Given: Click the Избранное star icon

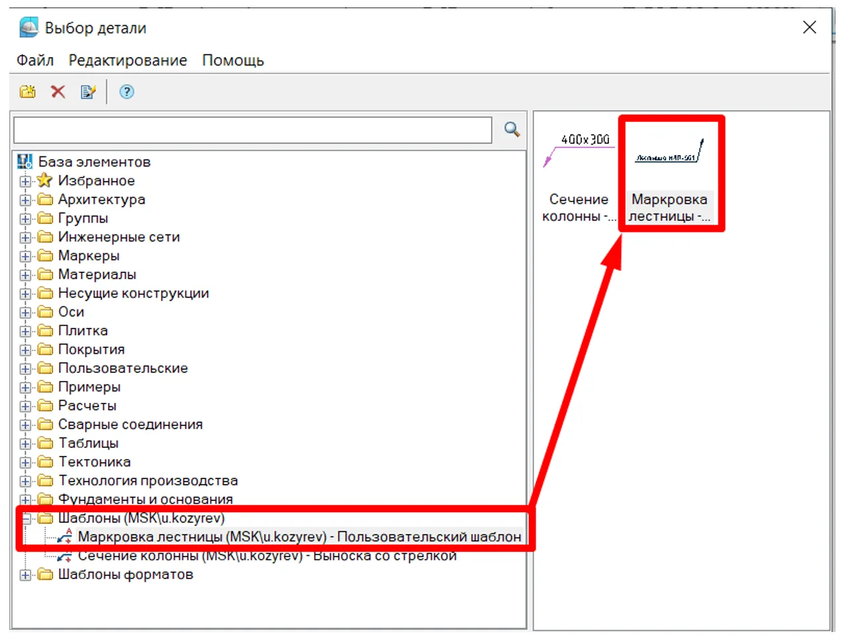Looking at the screenshot, I should coord(44,180).
